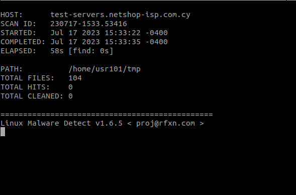Click the PATH: label
This screenshot has width=296, height=195.
(12, 69)
